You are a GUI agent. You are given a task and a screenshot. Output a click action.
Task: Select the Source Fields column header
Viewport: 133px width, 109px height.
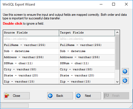31,33
